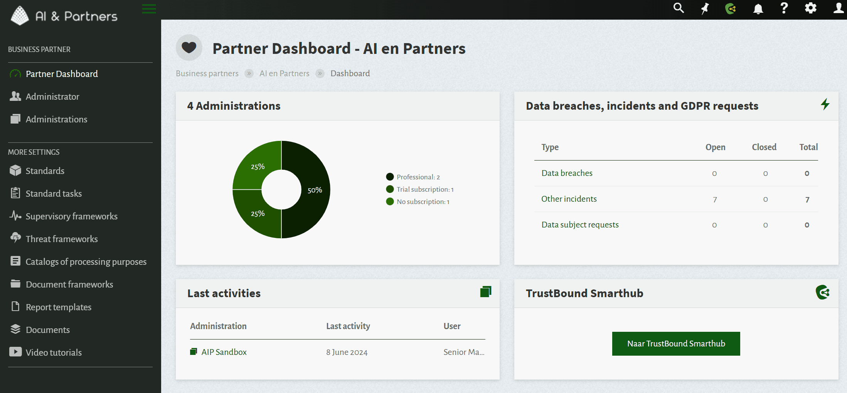Open the user profile icon

click(839, 8)
